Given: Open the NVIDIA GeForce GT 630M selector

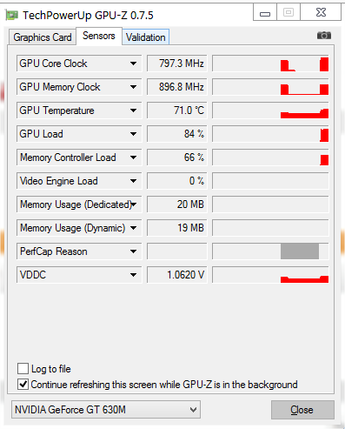Looking at the screenshot, I should [x=106, y=410].
